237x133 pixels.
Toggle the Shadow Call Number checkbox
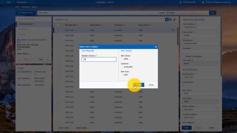click(x=184, y=56)
